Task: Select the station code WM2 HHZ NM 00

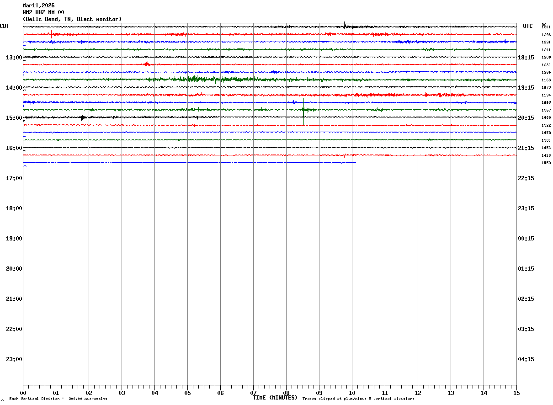Action: tap(43, 12)
